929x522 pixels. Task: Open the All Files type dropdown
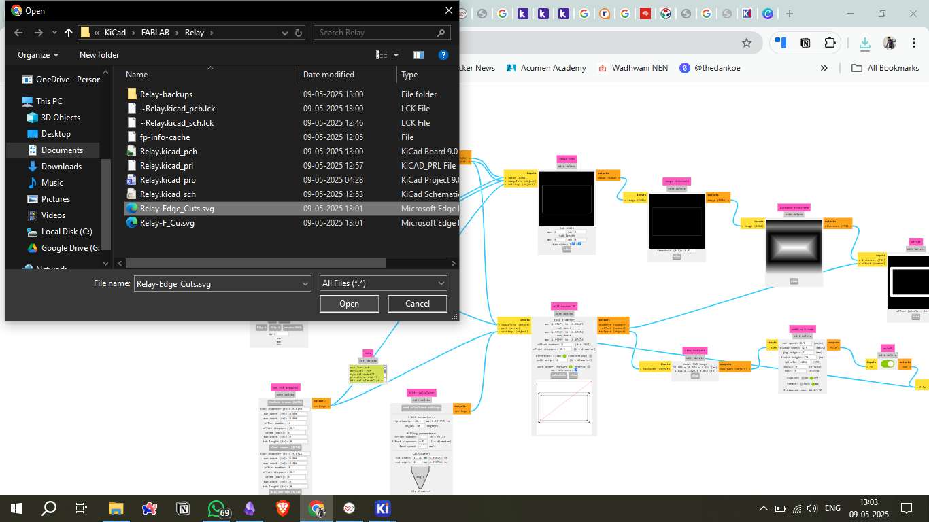(x=383, y=283)
